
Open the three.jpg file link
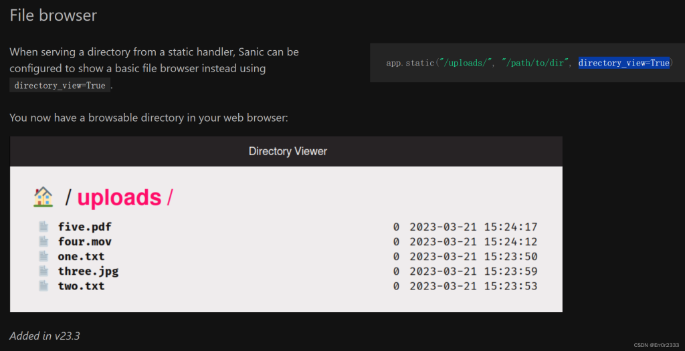[88, 271]
